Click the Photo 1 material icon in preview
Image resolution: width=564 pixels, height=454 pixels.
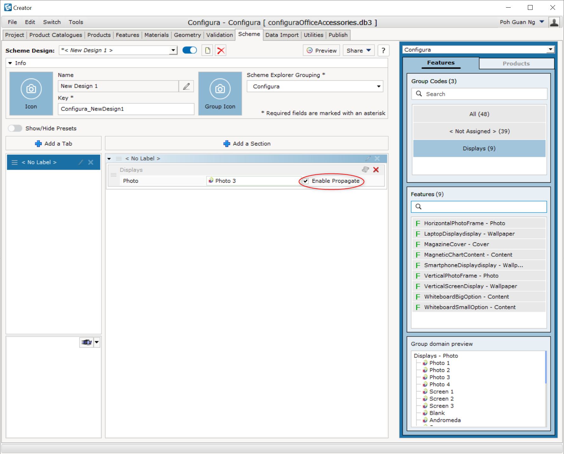425,363
